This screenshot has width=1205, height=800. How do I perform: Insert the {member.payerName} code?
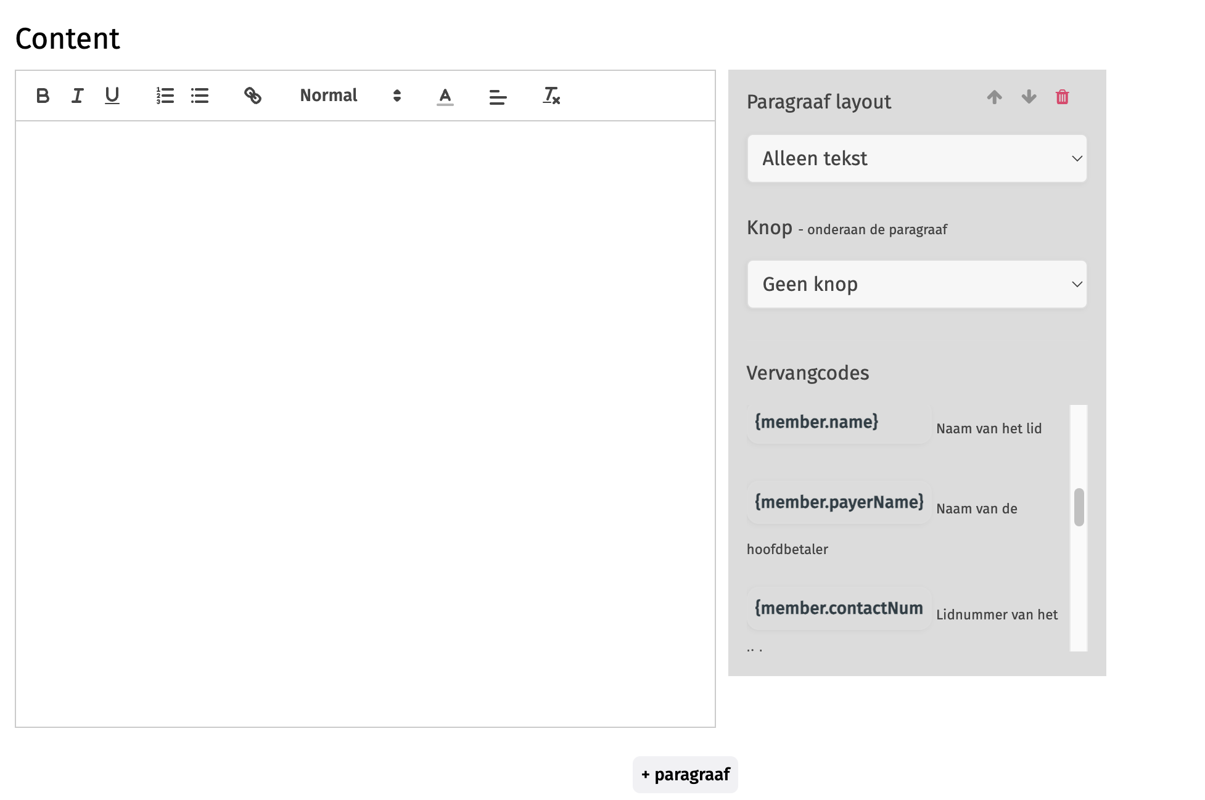[x=839, y=502]
